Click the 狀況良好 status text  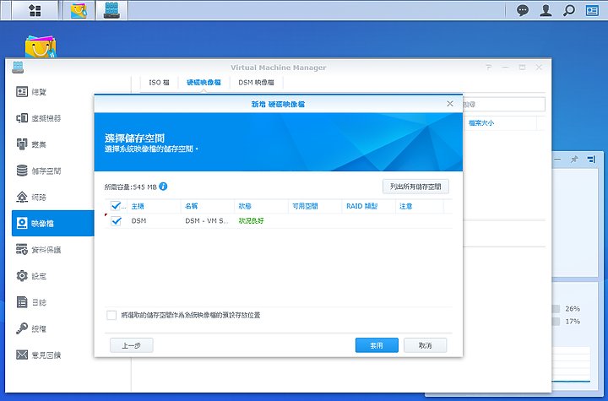[x=252, y=220]
